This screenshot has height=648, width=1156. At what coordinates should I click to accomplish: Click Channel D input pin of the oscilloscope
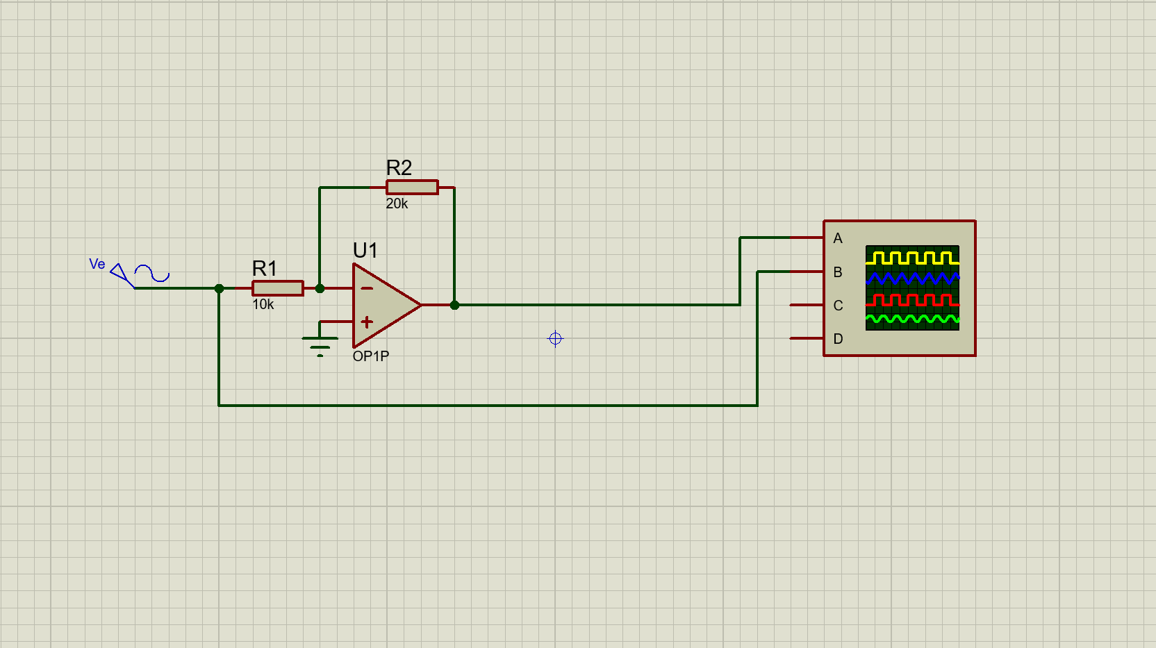pos(806,338)
